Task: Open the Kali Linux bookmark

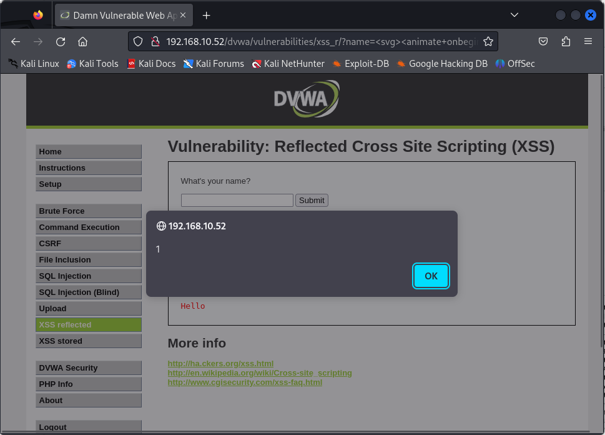Action: [x=34, y=64]
